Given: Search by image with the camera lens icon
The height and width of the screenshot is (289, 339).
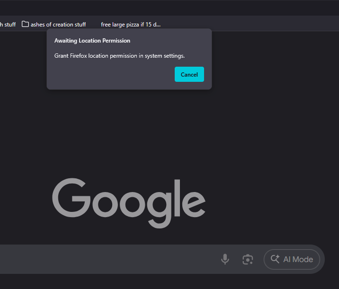Looking at the screenshot, I should [x=248, y=259].
